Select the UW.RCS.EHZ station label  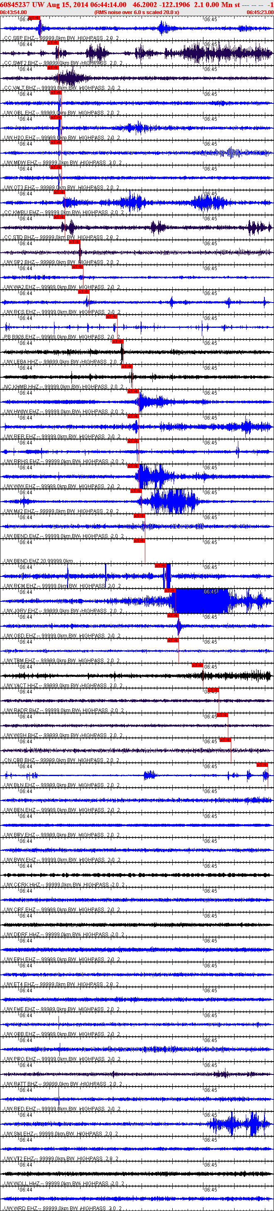pos(61,312)
